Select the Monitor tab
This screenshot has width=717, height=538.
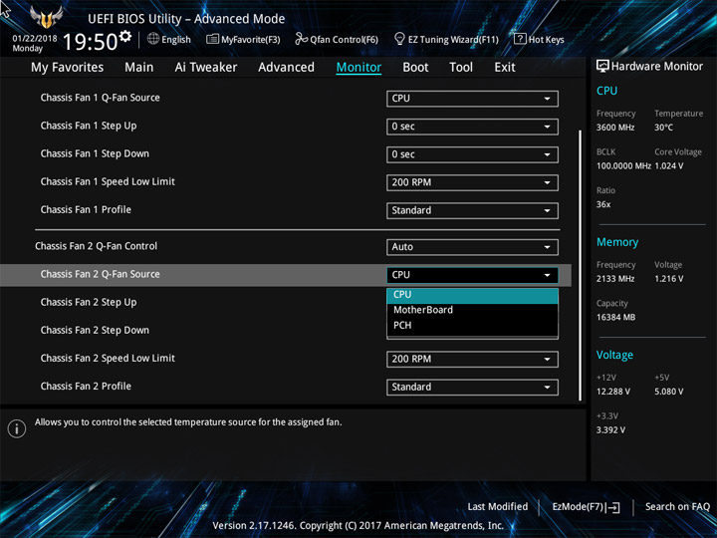[x=358, y=68]
